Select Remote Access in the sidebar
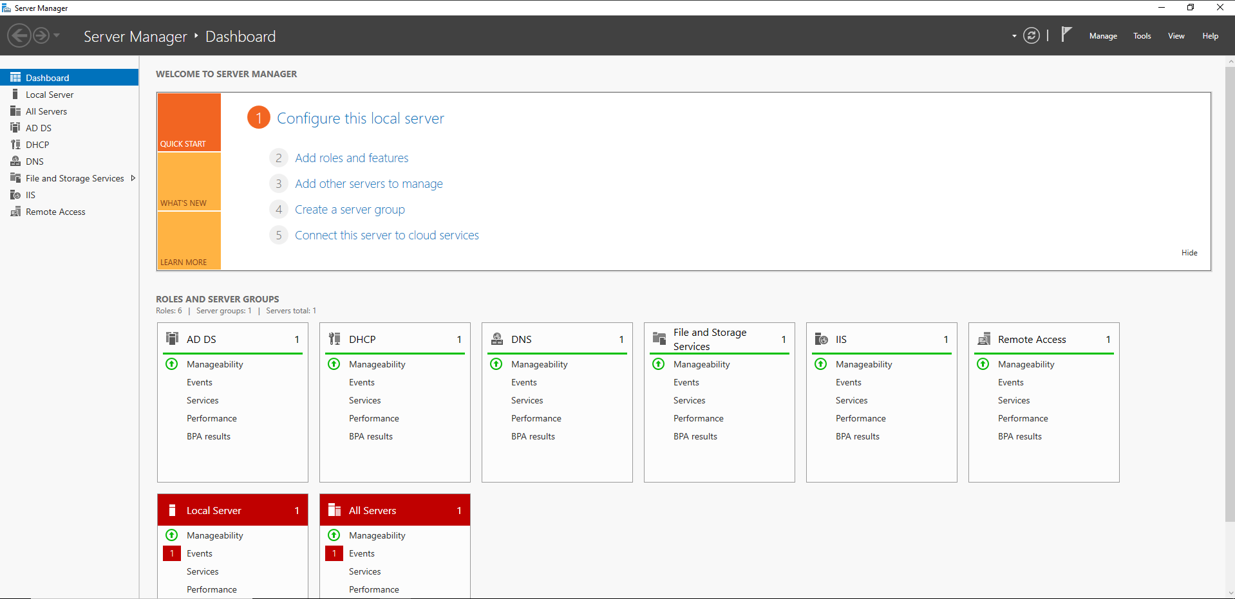 tap(69, 211)
